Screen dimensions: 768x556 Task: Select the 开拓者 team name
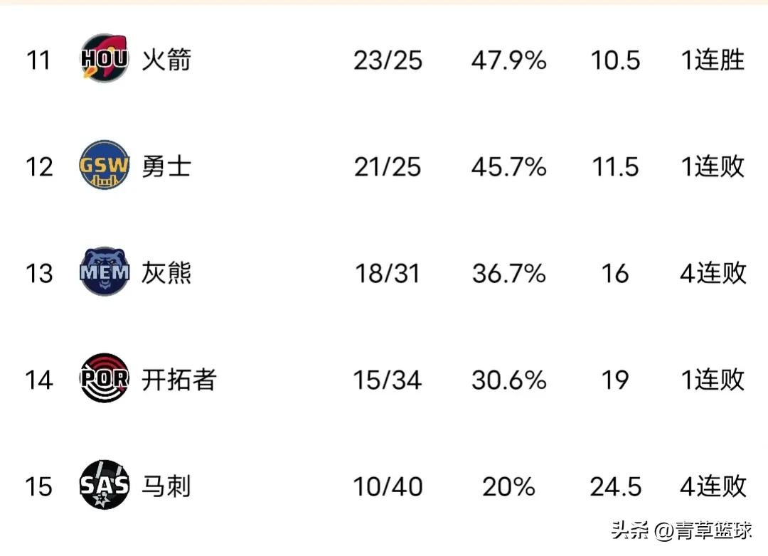(178, 380)
